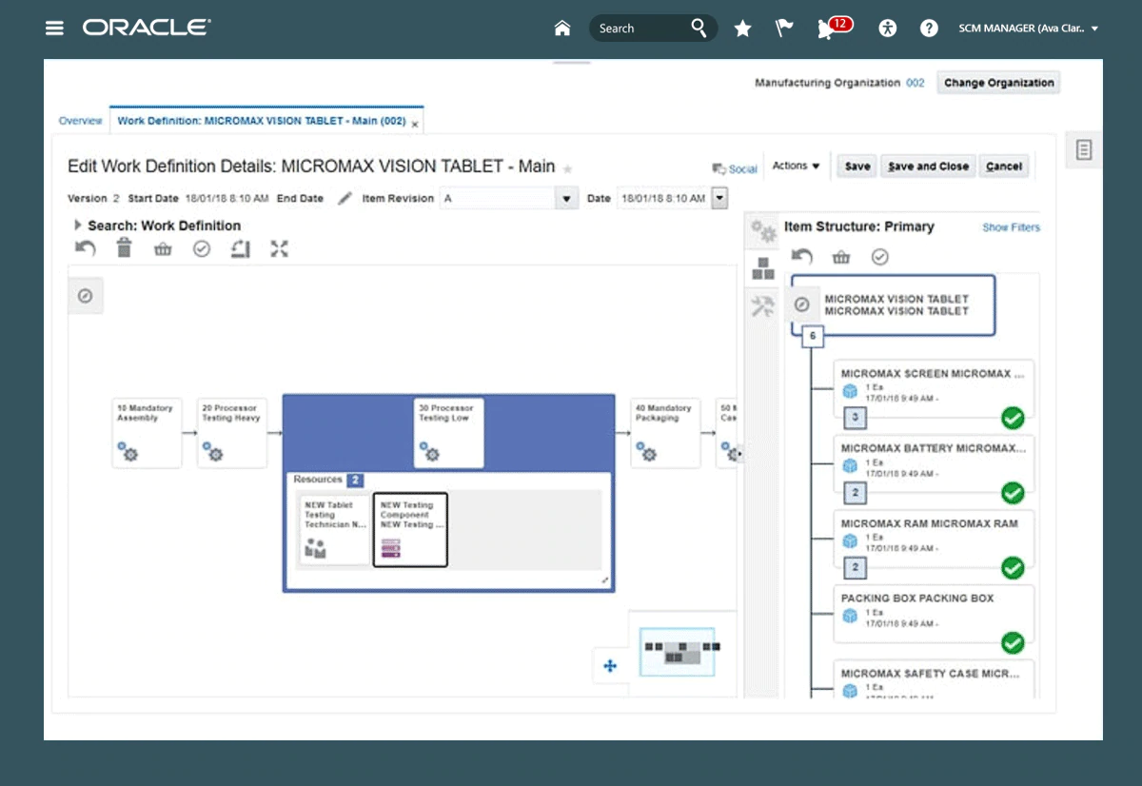Screen dimensions: 1142x786
Task: Toggle green check on MICROMAX BATTERY component
Action: [1013, 493]
